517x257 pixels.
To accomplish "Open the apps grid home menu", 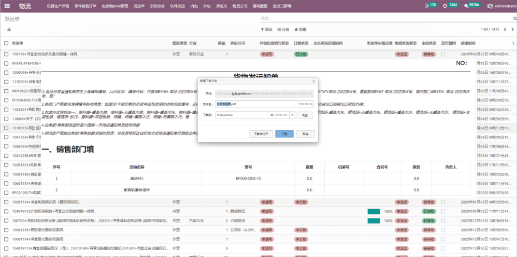I will click(x=7, y=6).
